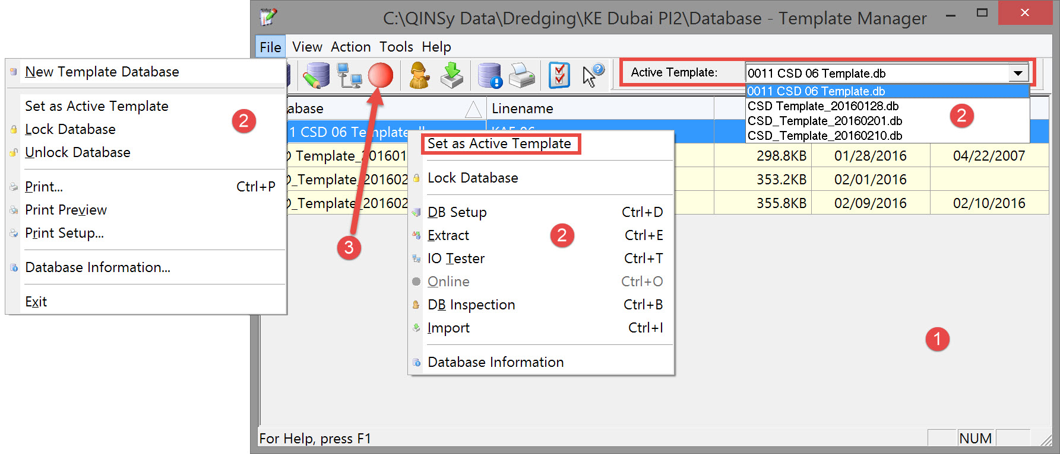Click the database info toolbar icon

coord(491,76)
